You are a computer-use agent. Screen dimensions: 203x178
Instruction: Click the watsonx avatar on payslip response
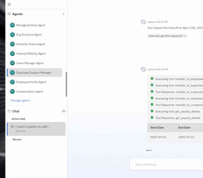click(143, 69)
